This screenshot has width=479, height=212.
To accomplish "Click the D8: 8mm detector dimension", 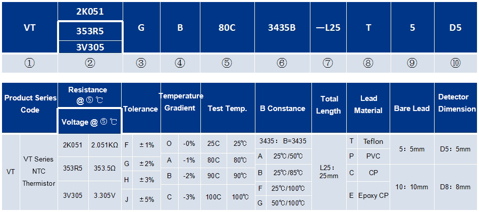I will tap(455, 187).
